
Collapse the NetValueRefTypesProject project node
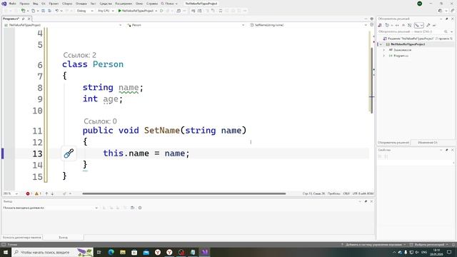(x=381, y=44)
